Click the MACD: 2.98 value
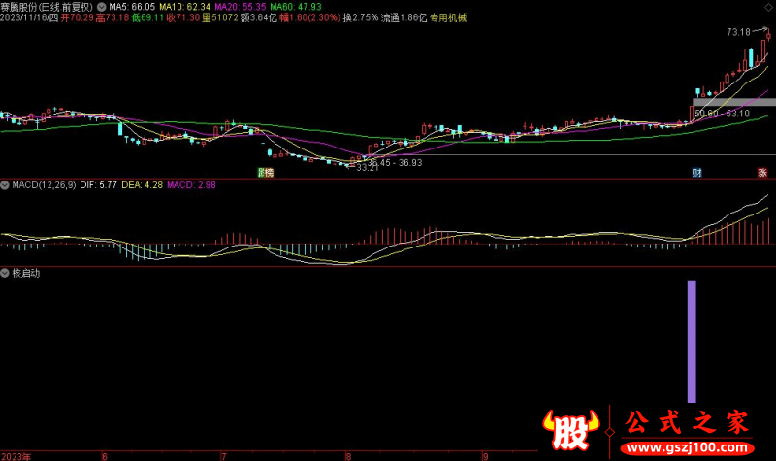This screenshot has width=776, height=461. tap(191, 185)
